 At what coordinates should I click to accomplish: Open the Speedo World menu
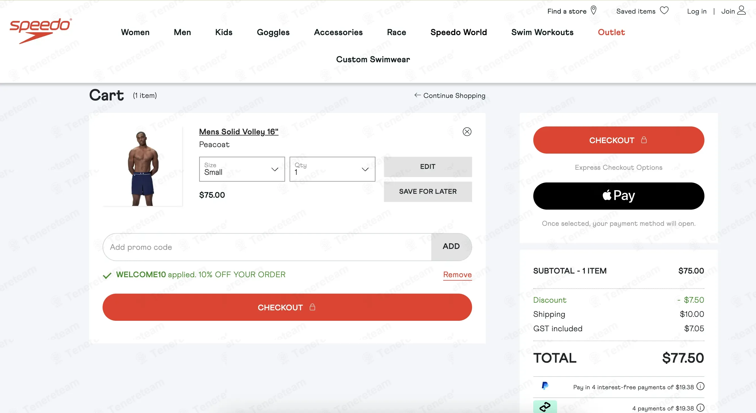click(x=459, y=32)
